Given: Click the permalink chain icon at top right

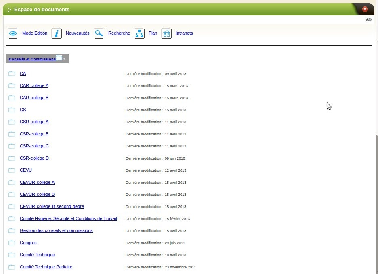Looking at the screenshot, I should pos(368,19).
